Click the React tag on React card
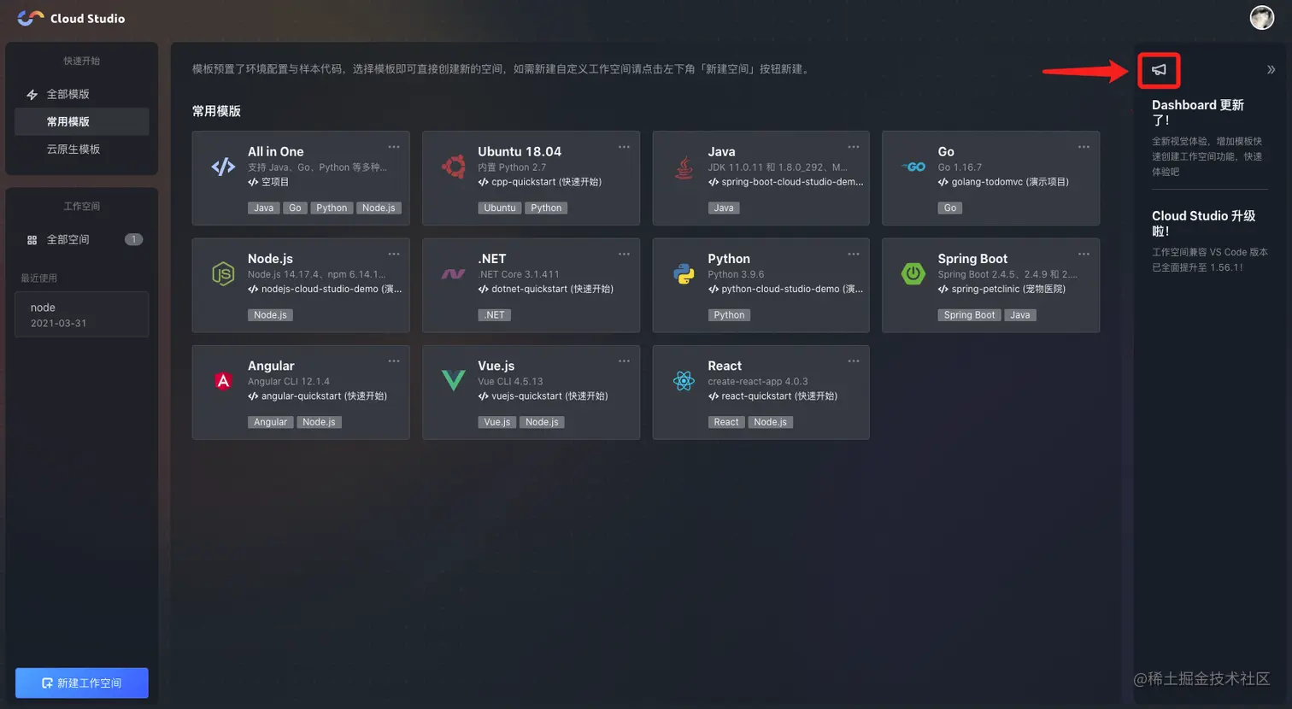The height and width of the screenshot is (709, 1292). 726,422
